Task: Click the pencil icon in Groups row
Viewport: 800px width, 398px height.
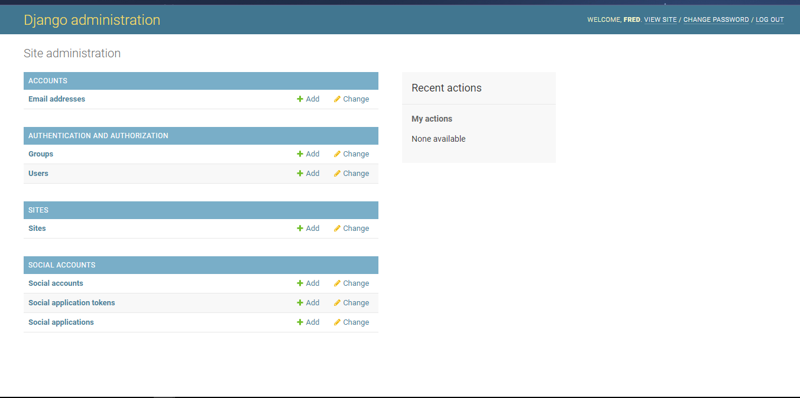Action: click(x=337, y=154)
